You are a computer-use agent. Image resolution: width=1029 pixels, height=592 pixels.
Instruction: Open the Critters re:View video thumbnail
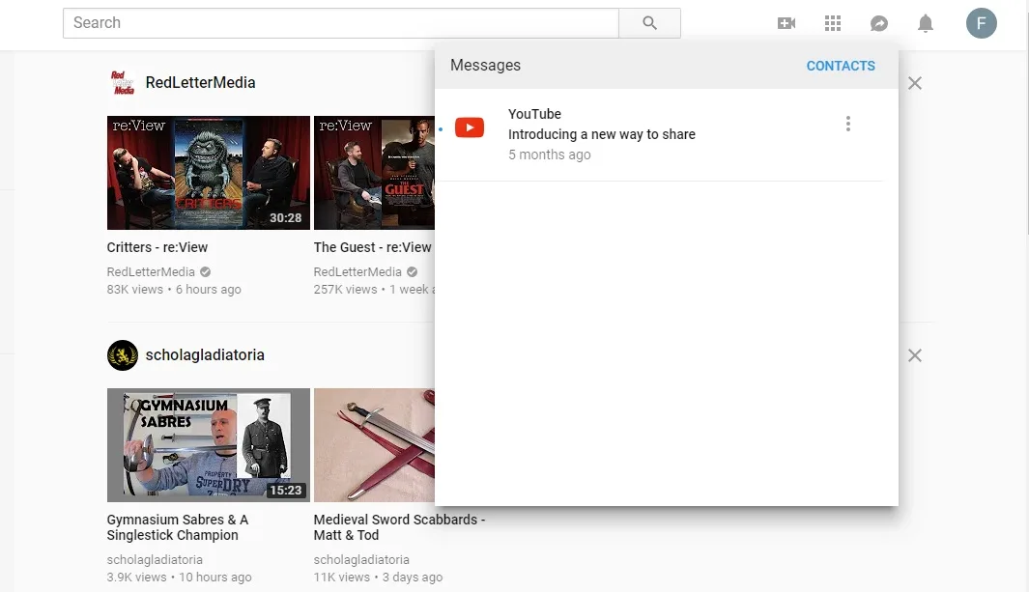point(208,173)
